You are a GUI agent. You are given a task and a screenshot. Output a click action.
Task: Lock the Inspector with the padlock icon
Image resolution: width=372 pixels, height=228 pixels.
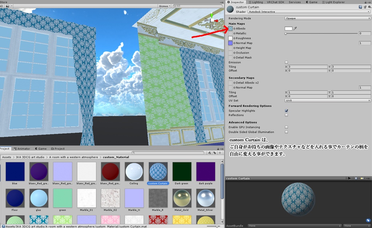click(x=365, y=2)
